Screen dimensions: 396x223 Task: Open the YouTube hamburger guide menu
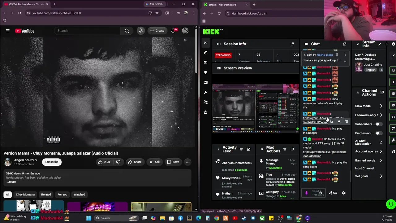7,31
